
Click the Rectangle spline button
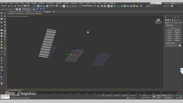click(x=177, y=30)
